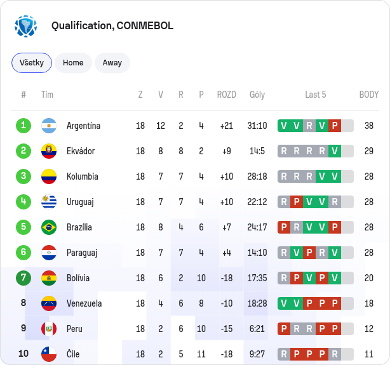Click the Argentina flag icon

pos(49,126)
